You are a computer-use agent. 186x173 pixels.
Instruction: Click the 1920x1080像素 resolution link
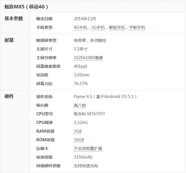[88, 58]
